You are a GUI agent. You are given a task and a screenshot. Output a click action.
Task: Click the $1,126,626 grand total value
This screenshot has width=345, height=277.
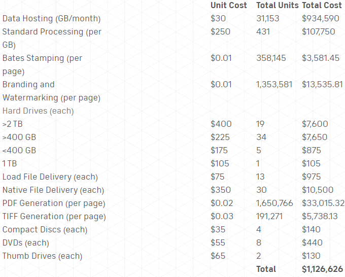pos(322,269)
